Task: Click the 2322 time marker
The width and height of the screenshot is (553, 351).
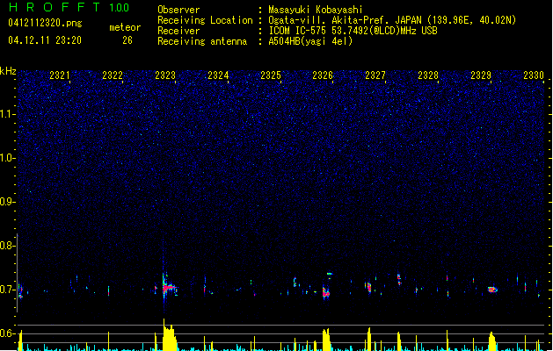Action: click(113, 75)
